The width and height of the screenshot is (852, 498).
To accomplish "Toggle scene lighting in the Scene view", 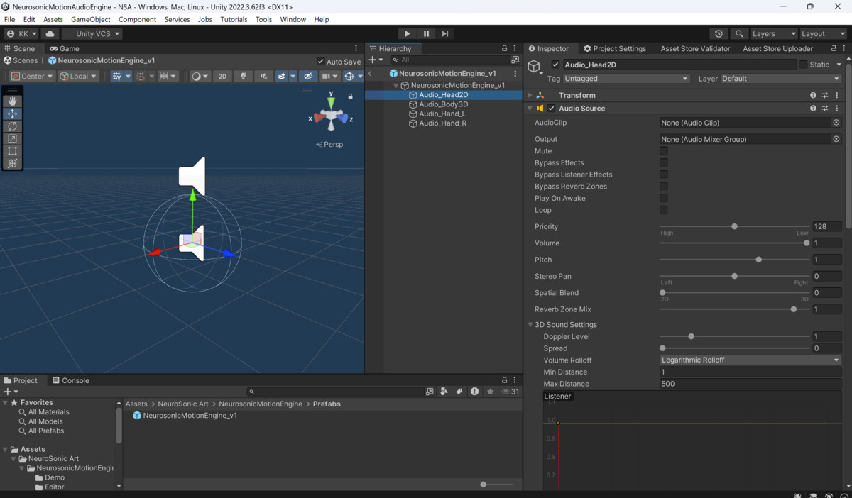I will [244, 76].
